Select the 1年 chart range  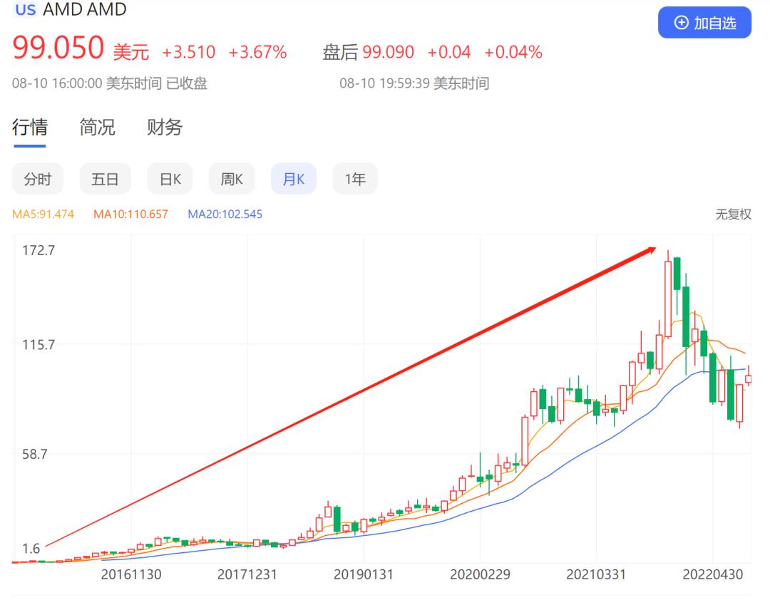point(355,179)
